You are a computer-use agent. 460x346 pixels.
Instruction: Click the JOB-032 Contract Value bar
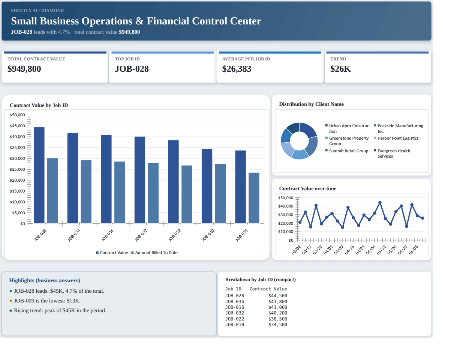[140, 180]
